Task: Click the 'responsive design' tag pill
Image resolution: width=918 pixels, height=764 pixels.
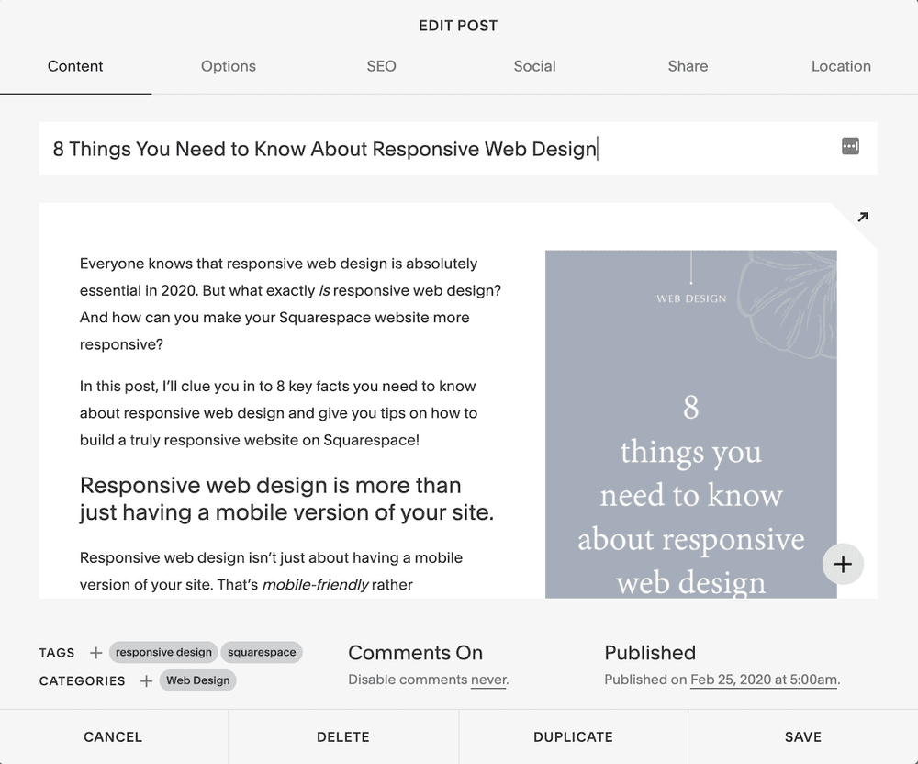Action: pyautogui.click(x=163, y=652)
